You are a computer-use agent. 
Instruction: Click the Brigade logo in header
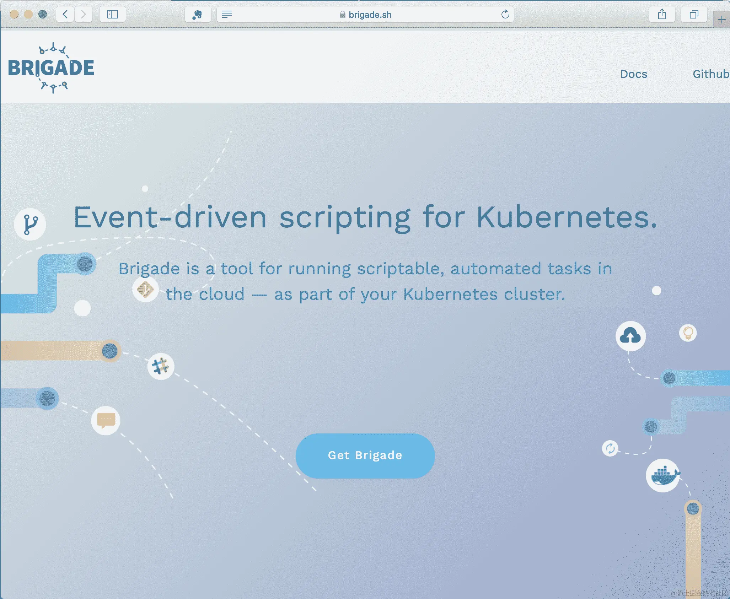[x=51, y=68]
